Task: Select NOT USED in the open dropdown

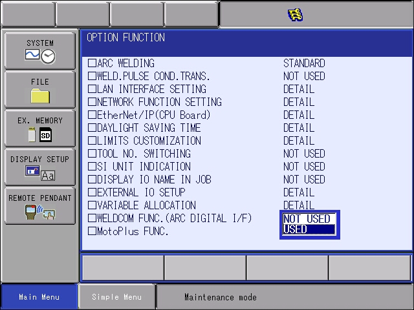Action: [309, 219]
